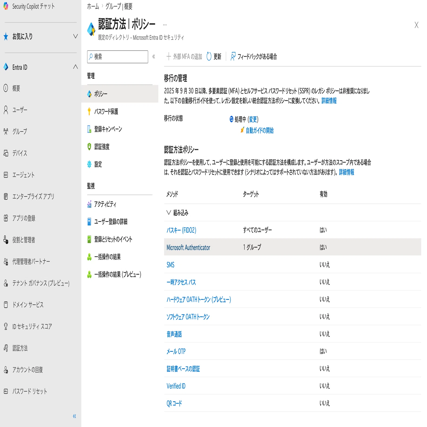Open メール OTP method
Screen dimensions: 427x427
pyautogui.click(x=176, y=351)
